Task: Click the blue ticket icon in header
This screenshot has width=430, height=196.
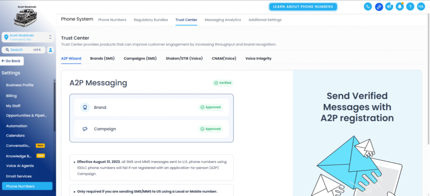Action: click(x=379, y=7)
